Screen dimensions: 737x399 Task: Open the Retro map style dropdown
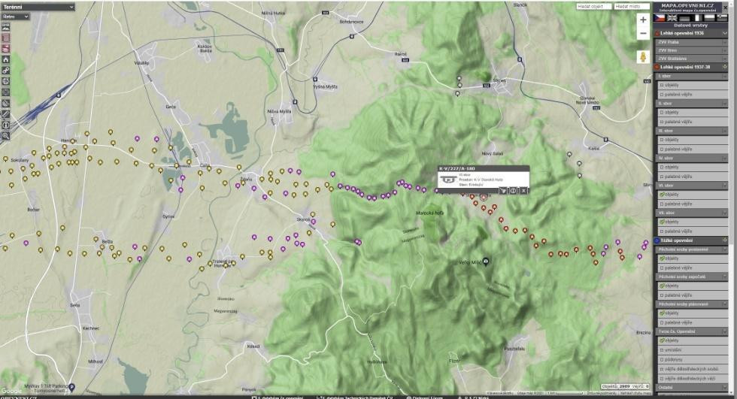15,16
